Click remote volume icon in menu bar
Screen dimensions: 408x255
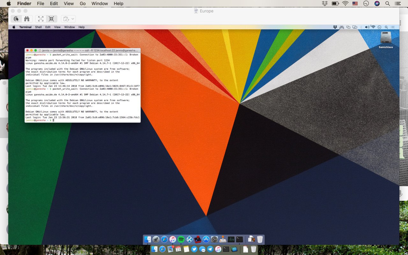pos(367,27)
